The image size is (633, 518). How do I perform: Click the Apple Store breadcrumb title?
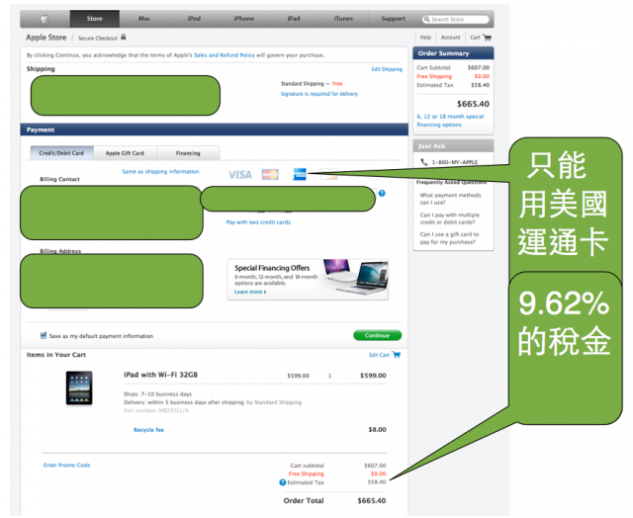coord(46,38)
